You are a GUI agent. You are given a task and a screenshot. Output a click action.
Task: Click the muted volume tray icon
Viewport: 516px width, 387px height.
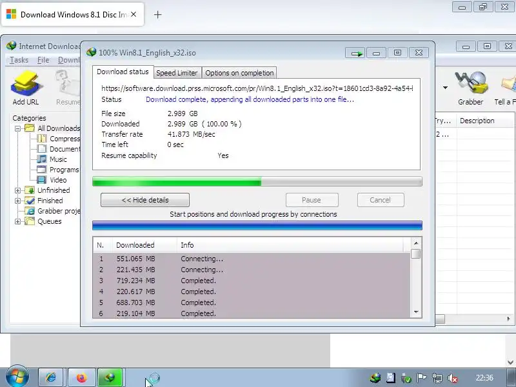click(453, 378)
